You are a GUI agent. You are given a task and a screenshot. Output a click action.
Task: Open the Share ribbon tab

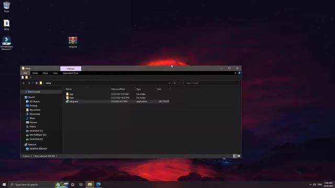coord(46,73)
